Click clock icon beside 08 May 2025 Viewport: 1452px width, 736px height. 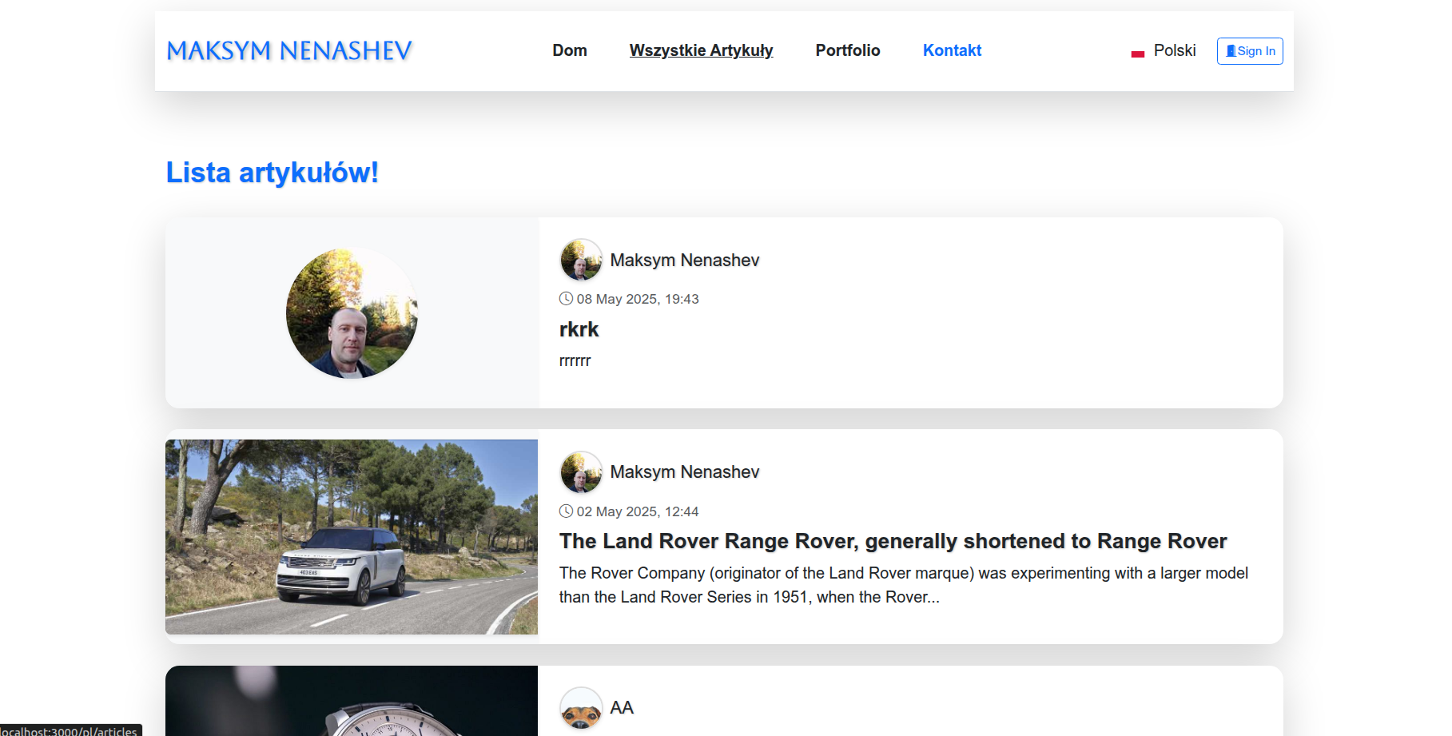[566, 299]
